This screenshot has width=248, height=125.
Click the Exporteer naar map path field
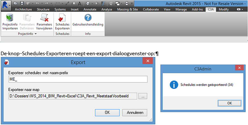(73, 96)
